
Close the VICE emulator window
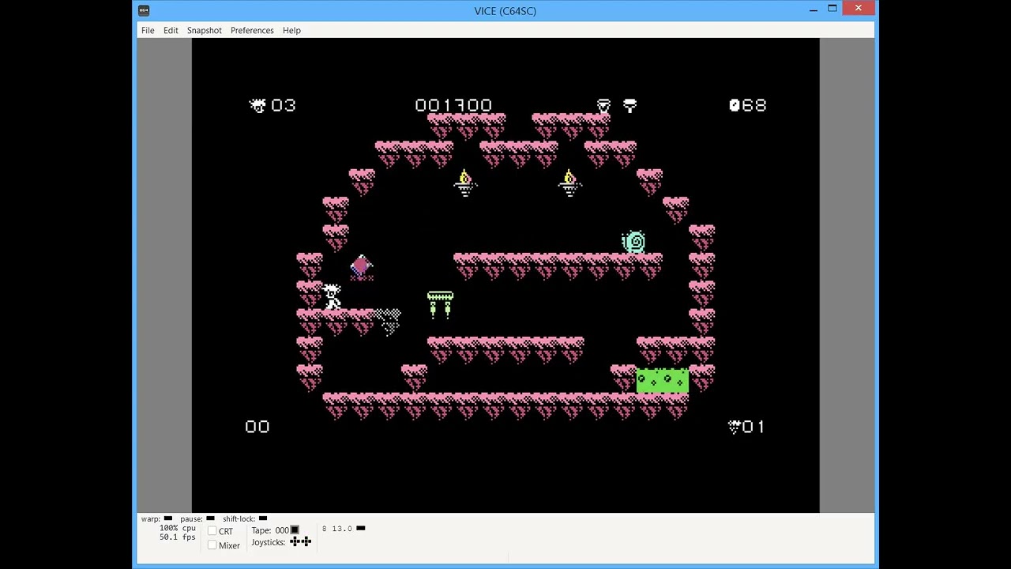click(x=858, y=9)
